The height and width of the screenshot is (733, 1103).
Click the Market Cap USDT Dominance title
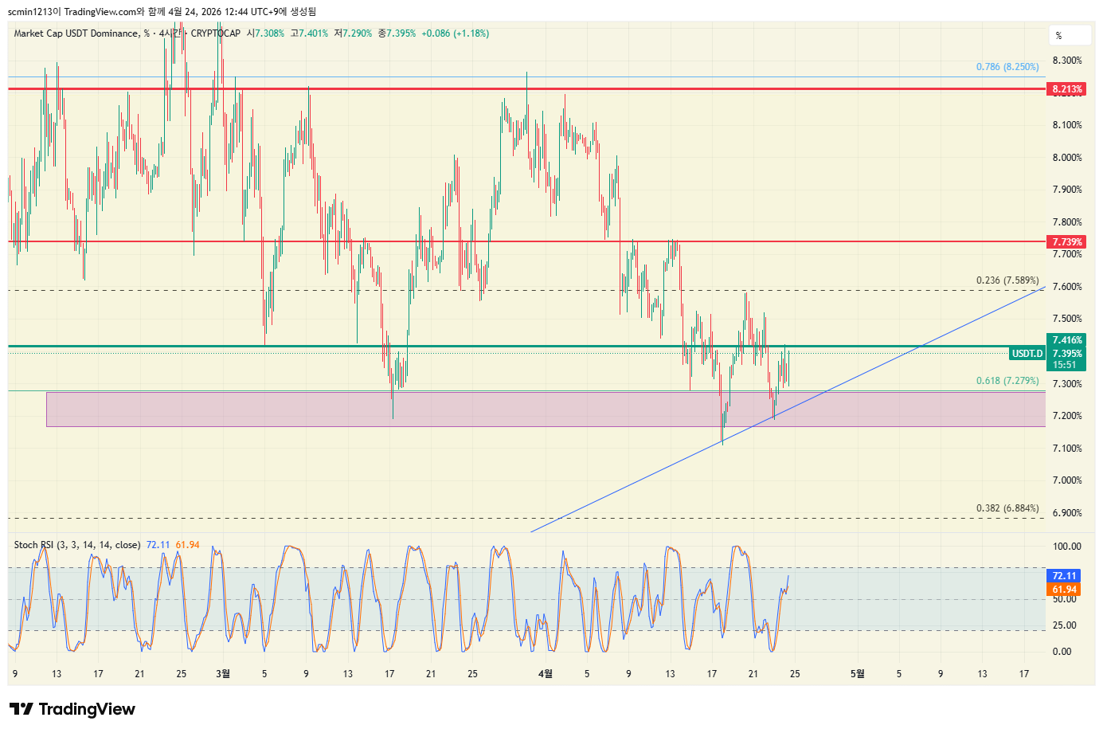pos(76,33)
